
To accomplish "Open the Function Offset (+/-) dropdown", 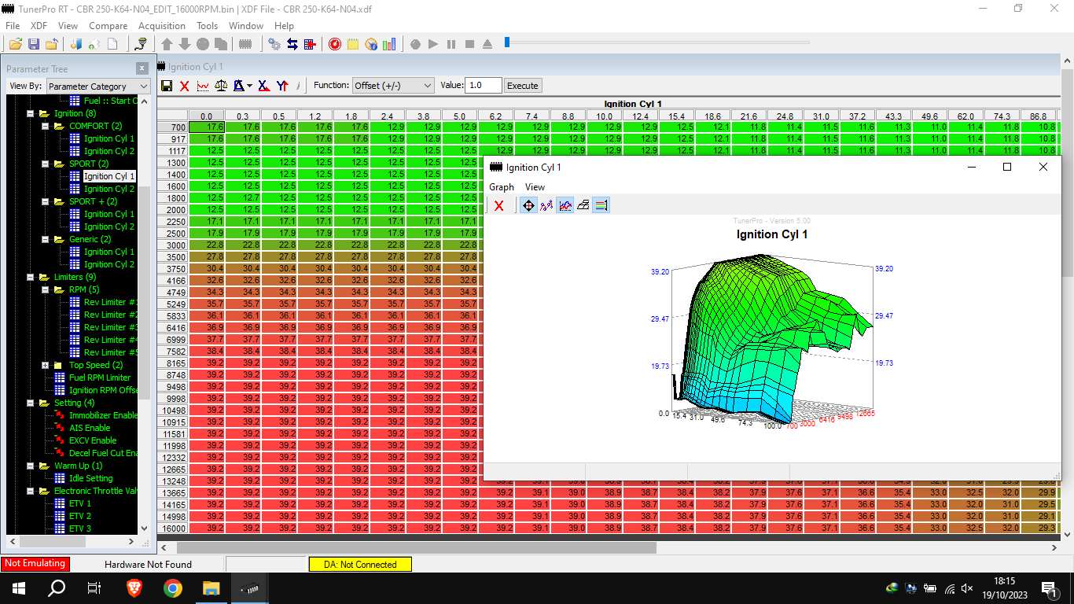I will (x=393, y=86).
